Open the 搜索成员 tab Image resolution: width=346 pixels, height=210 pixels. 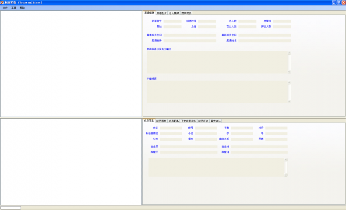point(187,13)
